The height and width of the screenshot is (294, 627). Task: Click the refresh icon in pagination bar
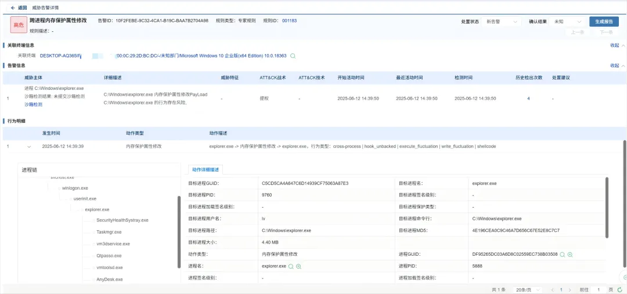(x=619, y=289)
